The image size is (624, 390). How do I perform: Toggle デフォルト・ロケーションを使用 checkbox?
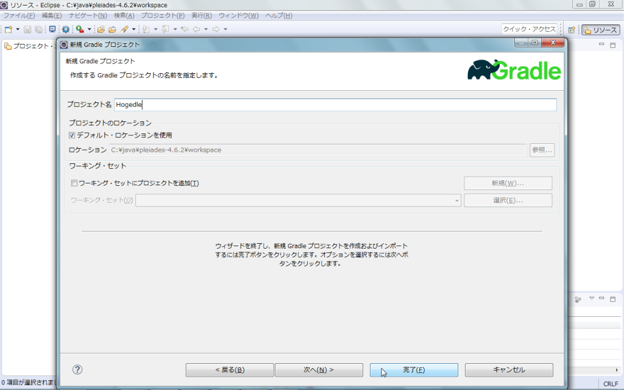[x=72, y=135]
